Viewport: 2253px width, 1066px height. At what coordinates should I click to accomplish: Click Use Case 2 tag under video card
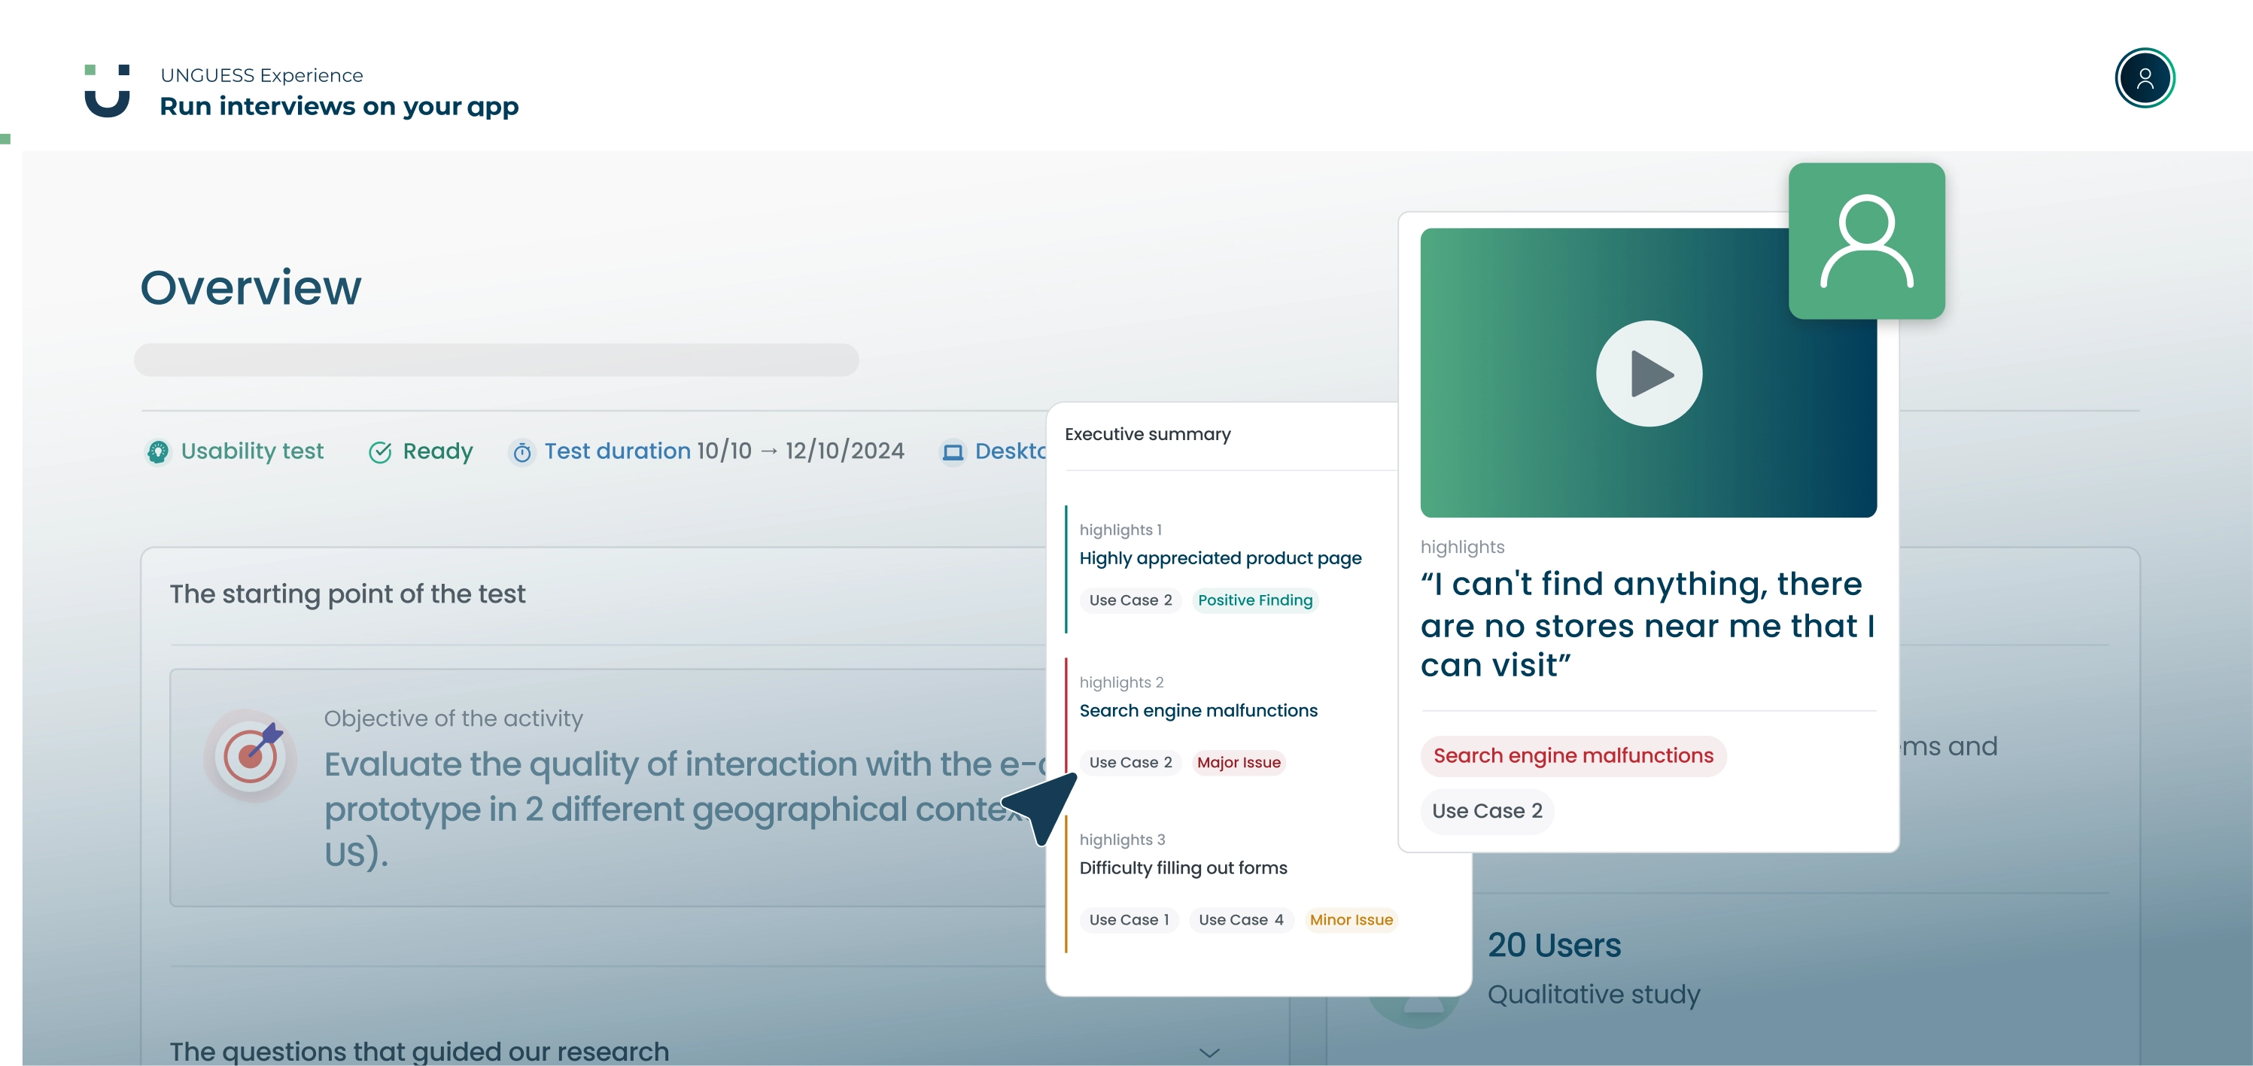(x=1487, y=812)
